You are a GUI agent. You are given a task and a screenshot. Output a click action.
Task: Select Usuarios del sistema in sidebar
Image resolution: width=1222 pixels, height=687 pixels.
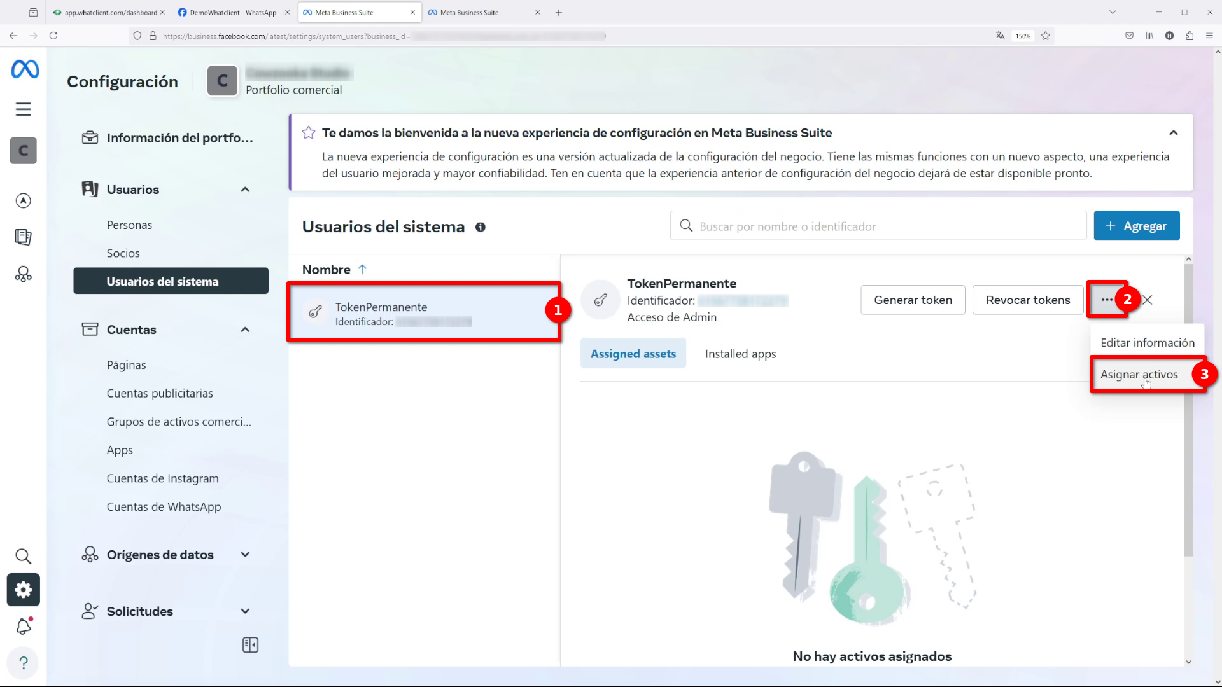pyautogui.click(x=171, y=281)
